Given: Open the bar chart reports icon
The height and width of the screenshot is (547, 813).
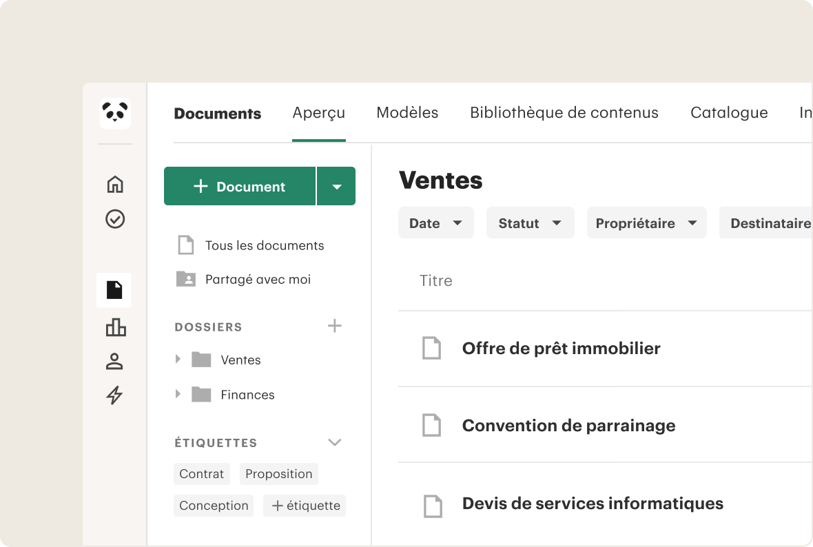Looking at the screenshot, I should coord(116,327).
